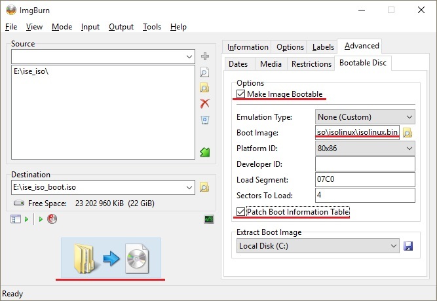Open the View menu
This screenshot has height=301, width=437.
pyautogui.click(x=34, y=27)
